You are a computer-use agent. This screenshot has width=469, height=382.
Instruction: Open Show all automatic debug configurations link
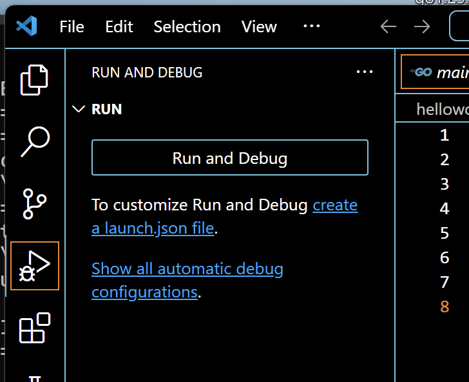[x=187, y=280]
